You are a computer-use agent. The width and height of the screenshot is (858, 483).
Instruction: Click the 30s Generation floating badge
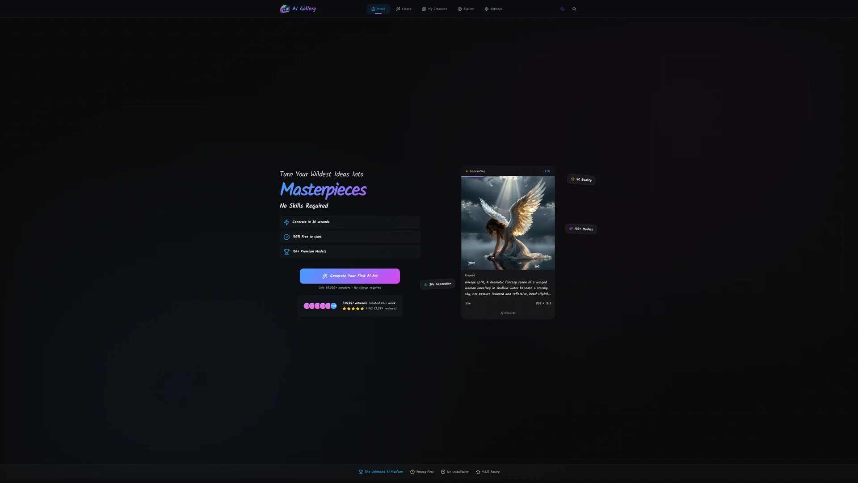pos(437,284)
